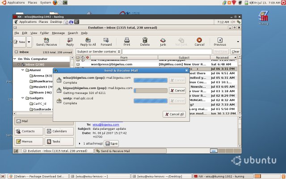Switch to Contacts view

[x=29, y=131]
